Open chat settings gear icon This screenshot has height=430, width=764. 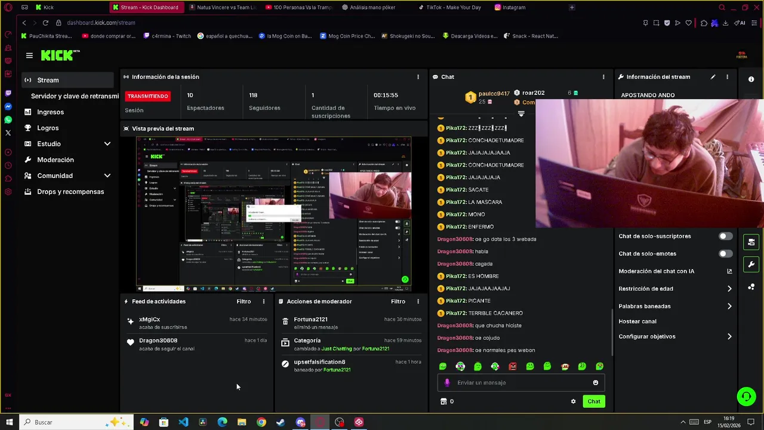[x=574, y=401]
